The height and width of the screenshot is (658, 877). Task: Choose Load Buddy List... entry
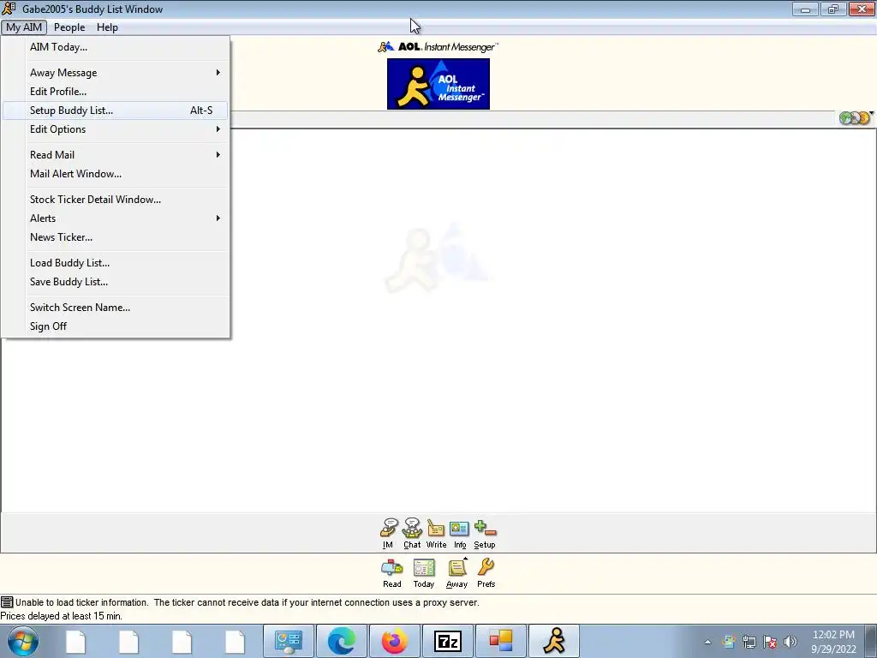pyautogui.click(x=116, y=263)
